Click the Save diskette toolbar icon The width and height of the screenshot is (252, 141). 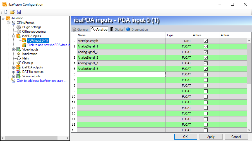[19, 12]
